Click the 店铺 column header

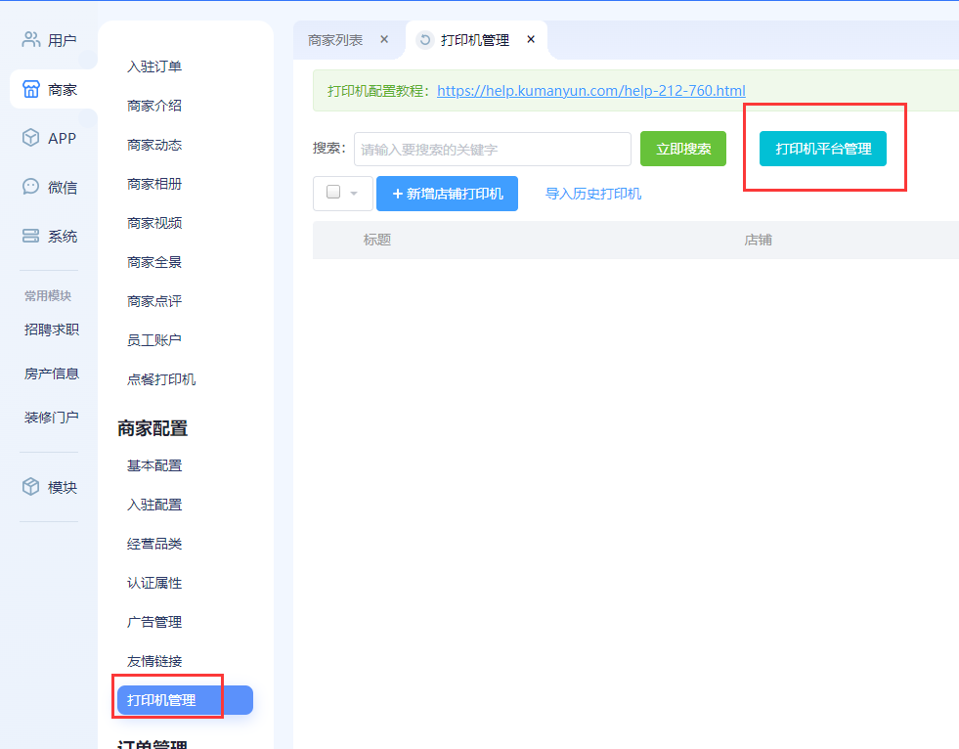pos(758,240)
